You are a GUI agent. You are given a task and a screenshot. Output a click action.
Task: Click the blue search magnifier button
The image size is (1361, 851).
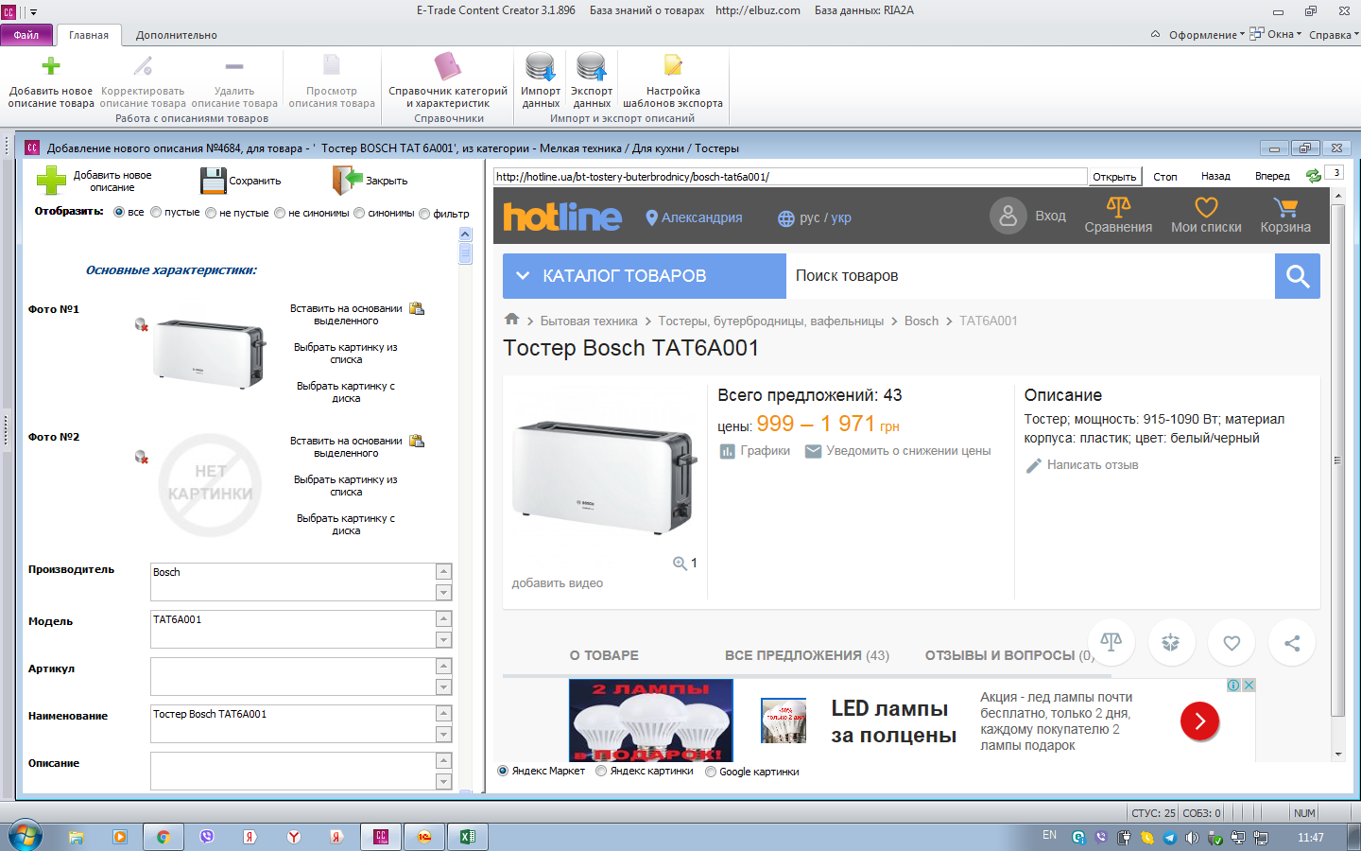pos(1298,276)
